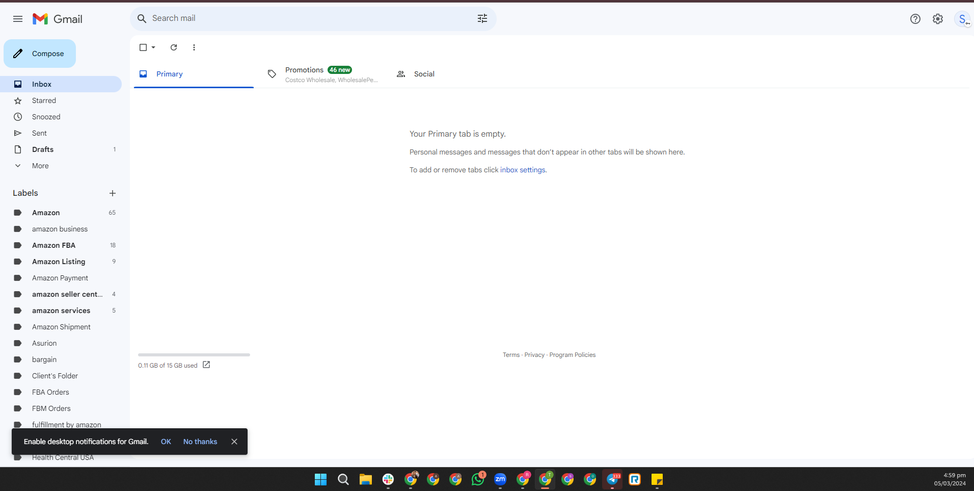Screen dimensions: 974x491
Task: Click the 46 new Promotions badge
Action: pyautogui.click(x=340, y=70)
